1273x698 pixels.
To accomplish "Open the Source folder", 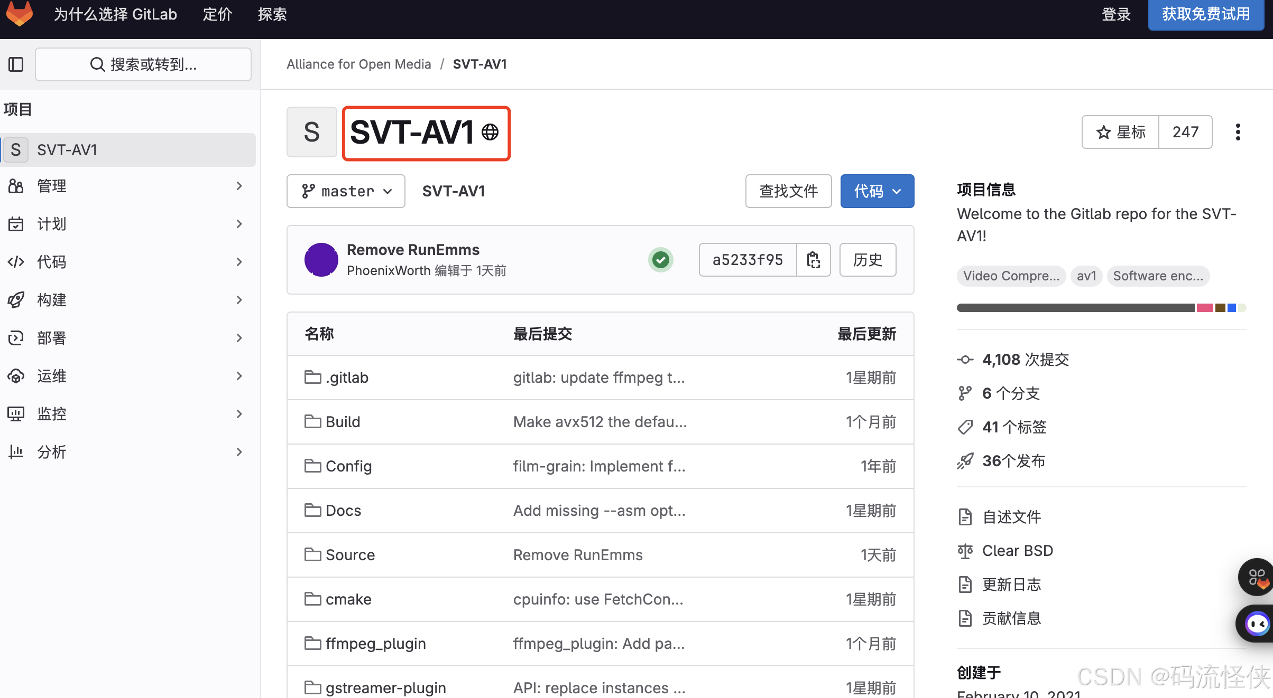I will (x=350, y=555).
